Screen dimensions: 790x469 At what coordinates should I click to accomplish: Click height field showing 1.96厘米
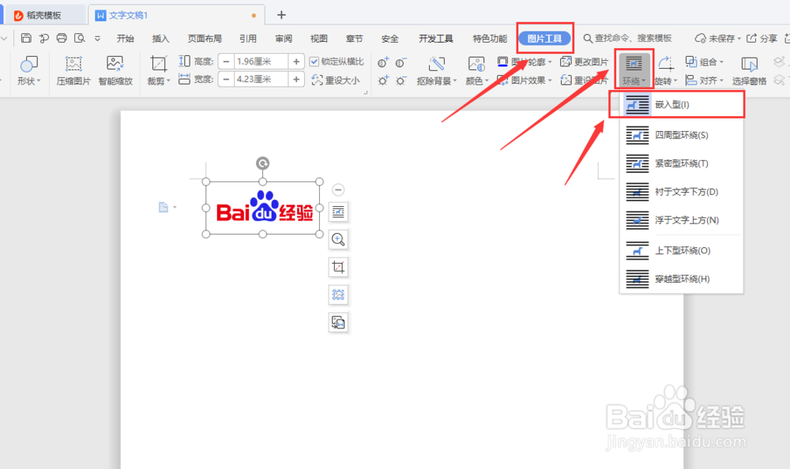[261, 62]
